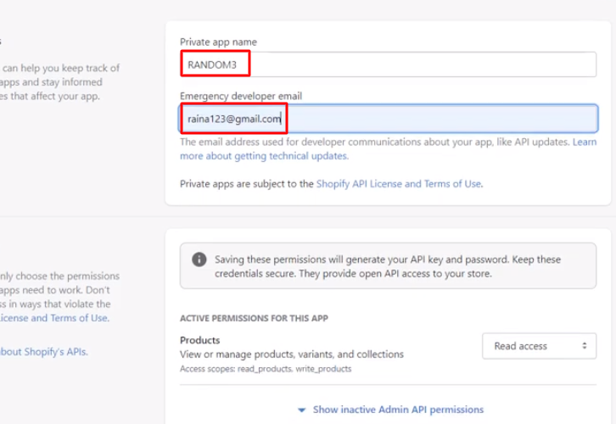The height and width of the screenshot is (424, 616).
Task: Click the RANDOM3 text in name field
Action: (x=212, y=64)
